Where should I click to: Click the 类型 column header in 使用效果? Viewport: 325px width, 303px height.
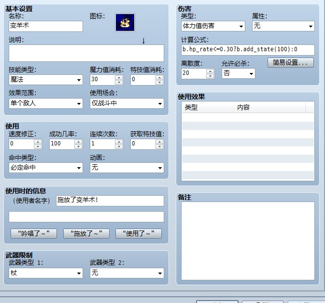(x=208, y=107)
